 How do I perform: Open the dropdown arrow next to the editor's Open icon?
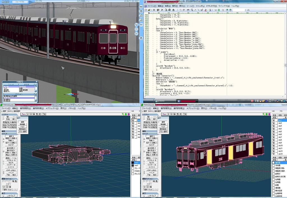pyautogui.click(x=151, y=10)
